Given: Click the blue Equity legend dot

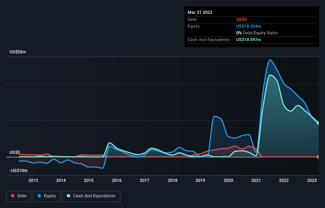Looking at the screenshot, I should pos(39,196).
